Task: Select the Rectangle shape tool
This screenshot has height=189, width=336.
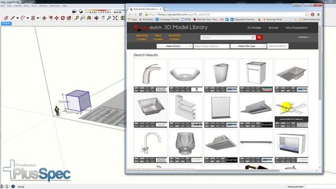Action: 33,18
